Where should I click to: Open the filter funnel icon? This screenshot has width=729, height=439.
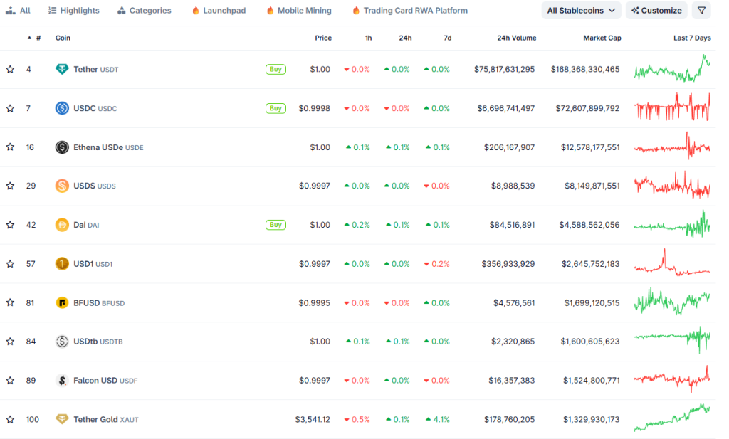point(701,11)
